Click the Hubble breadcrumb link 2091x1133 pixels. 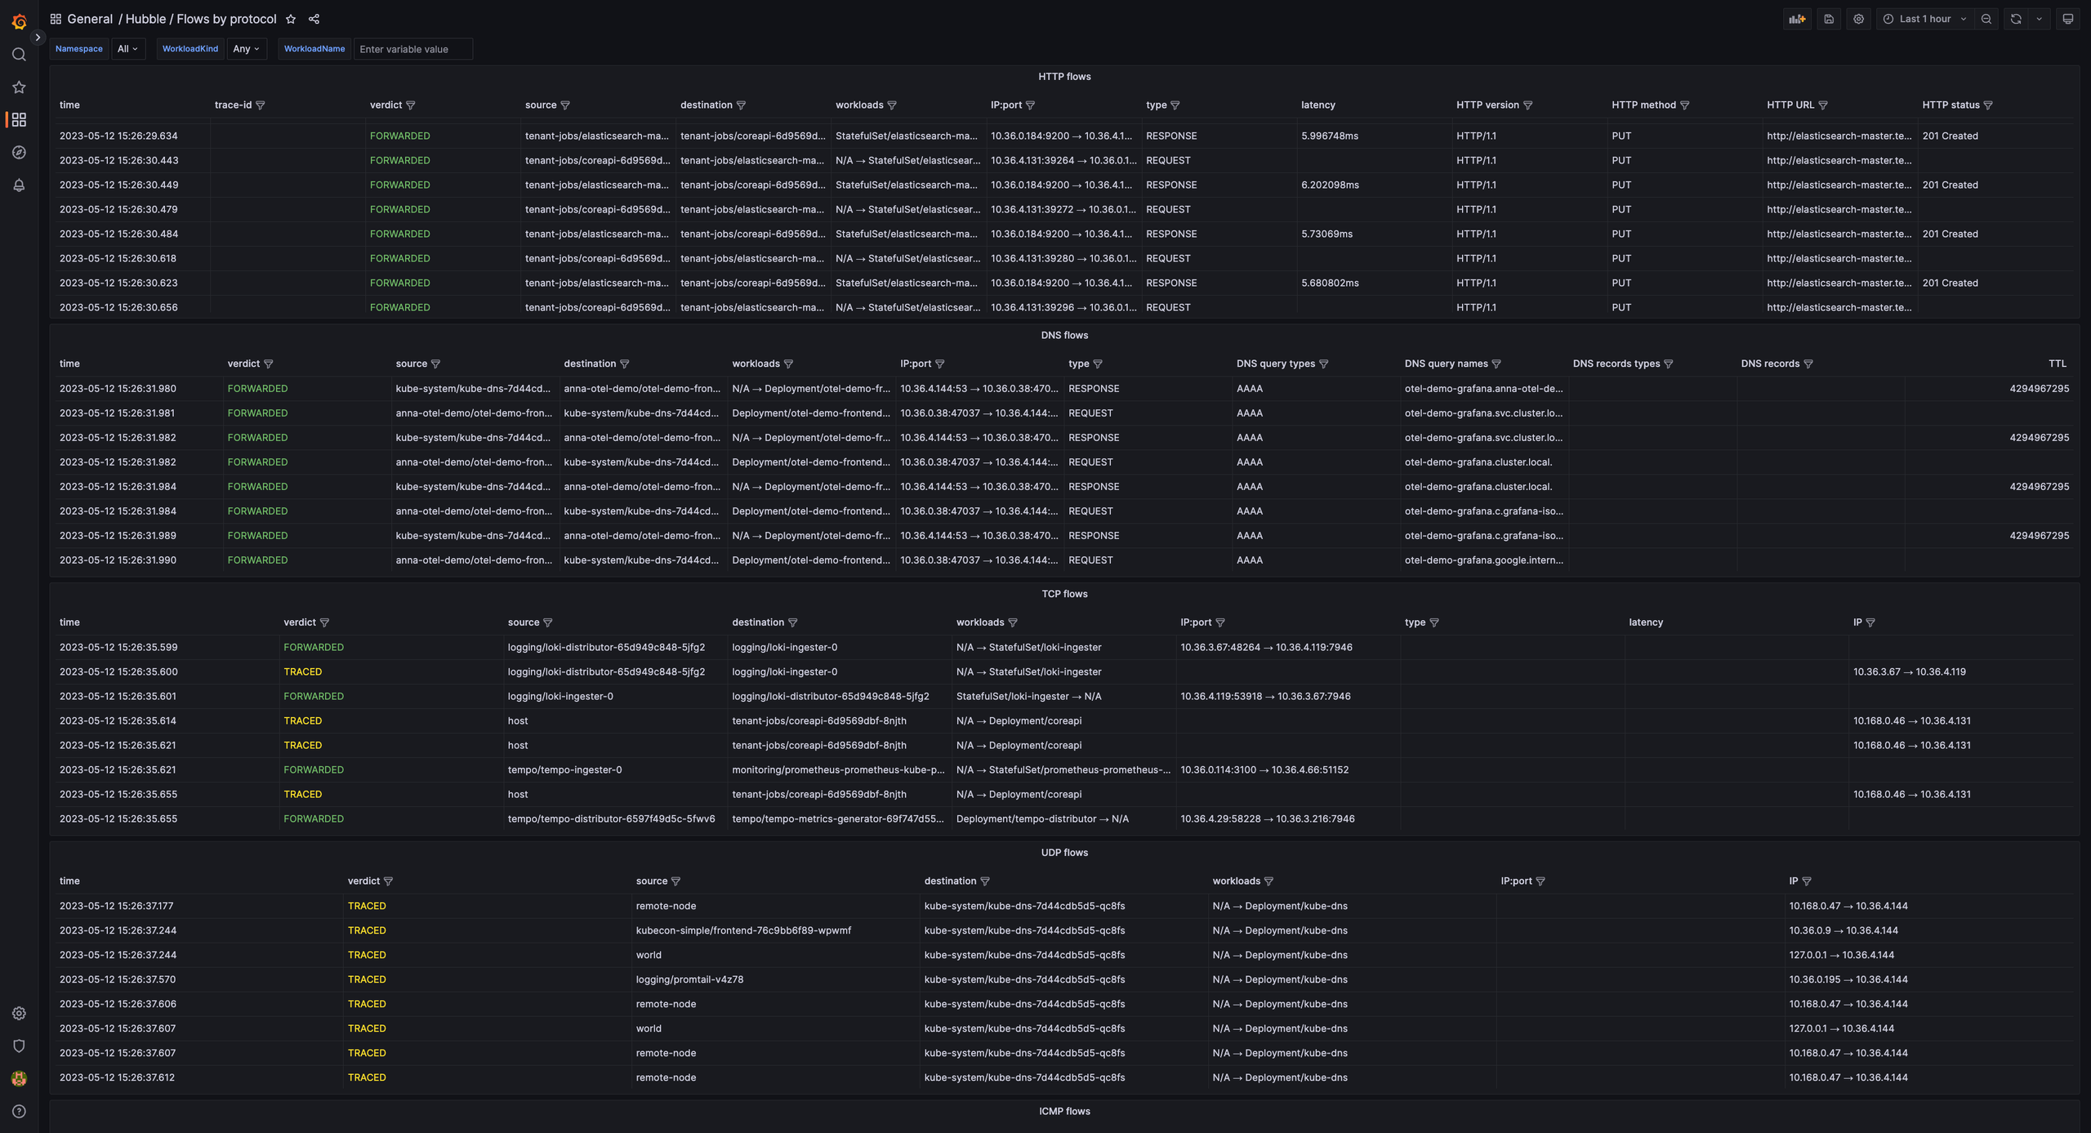145,19
